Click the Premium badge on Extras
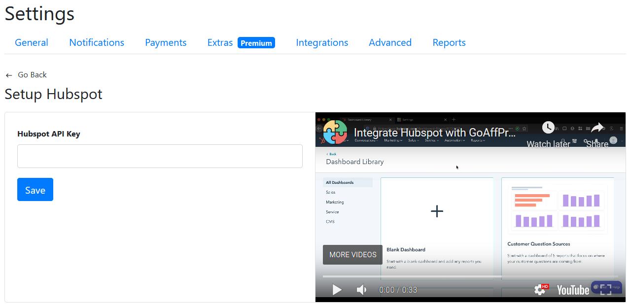The width and height of the screenshot is (630, 306). 256,43
